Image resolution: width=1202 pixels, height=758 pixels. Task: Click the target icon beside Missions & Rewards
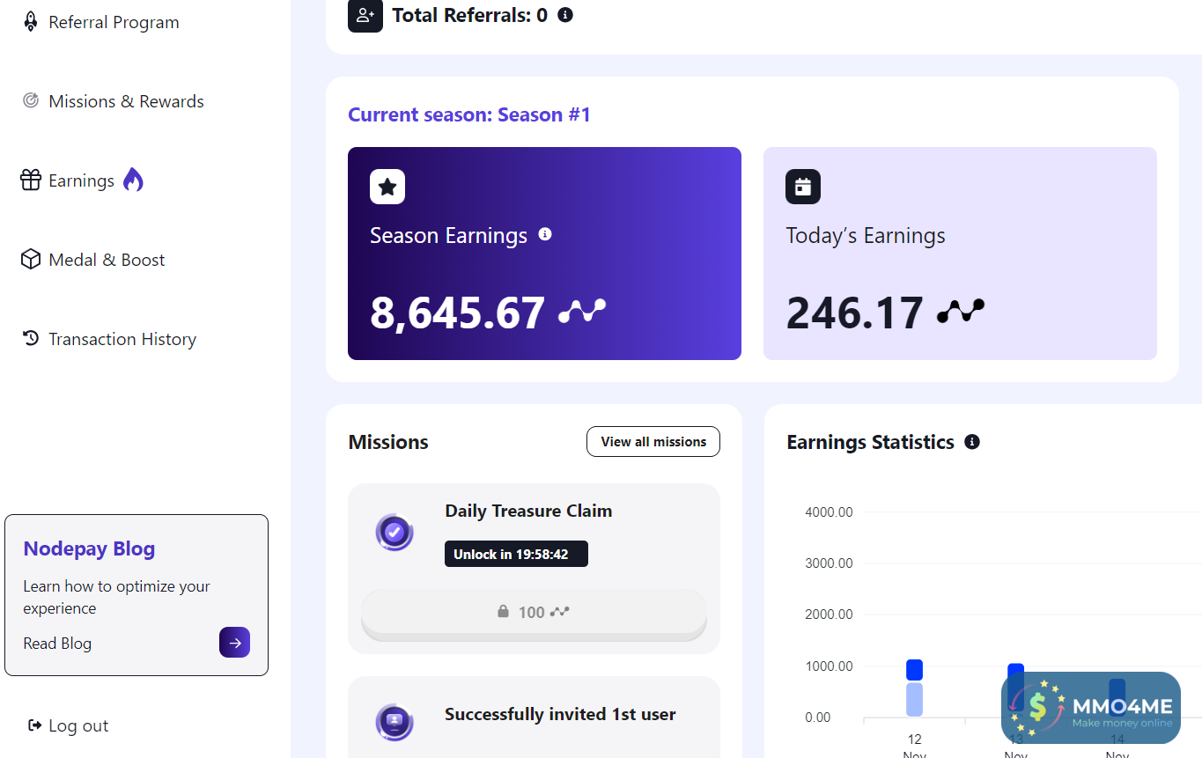click(31, 101)
